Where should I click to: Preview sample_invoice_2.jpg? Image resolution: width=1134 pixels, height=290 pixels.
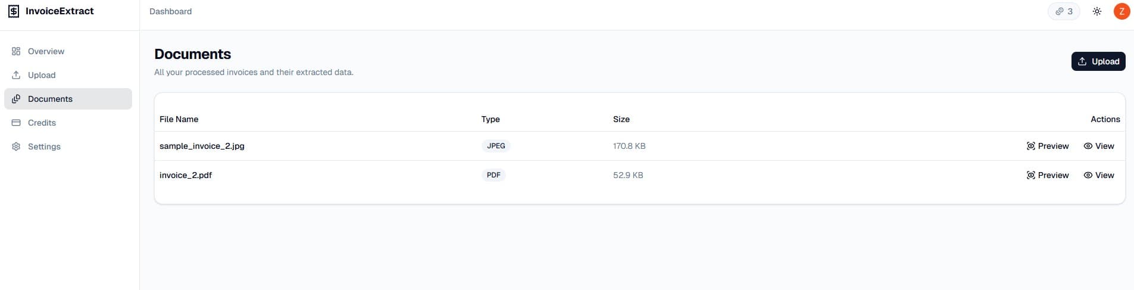pyautogui.click(x=1047, y=146)
